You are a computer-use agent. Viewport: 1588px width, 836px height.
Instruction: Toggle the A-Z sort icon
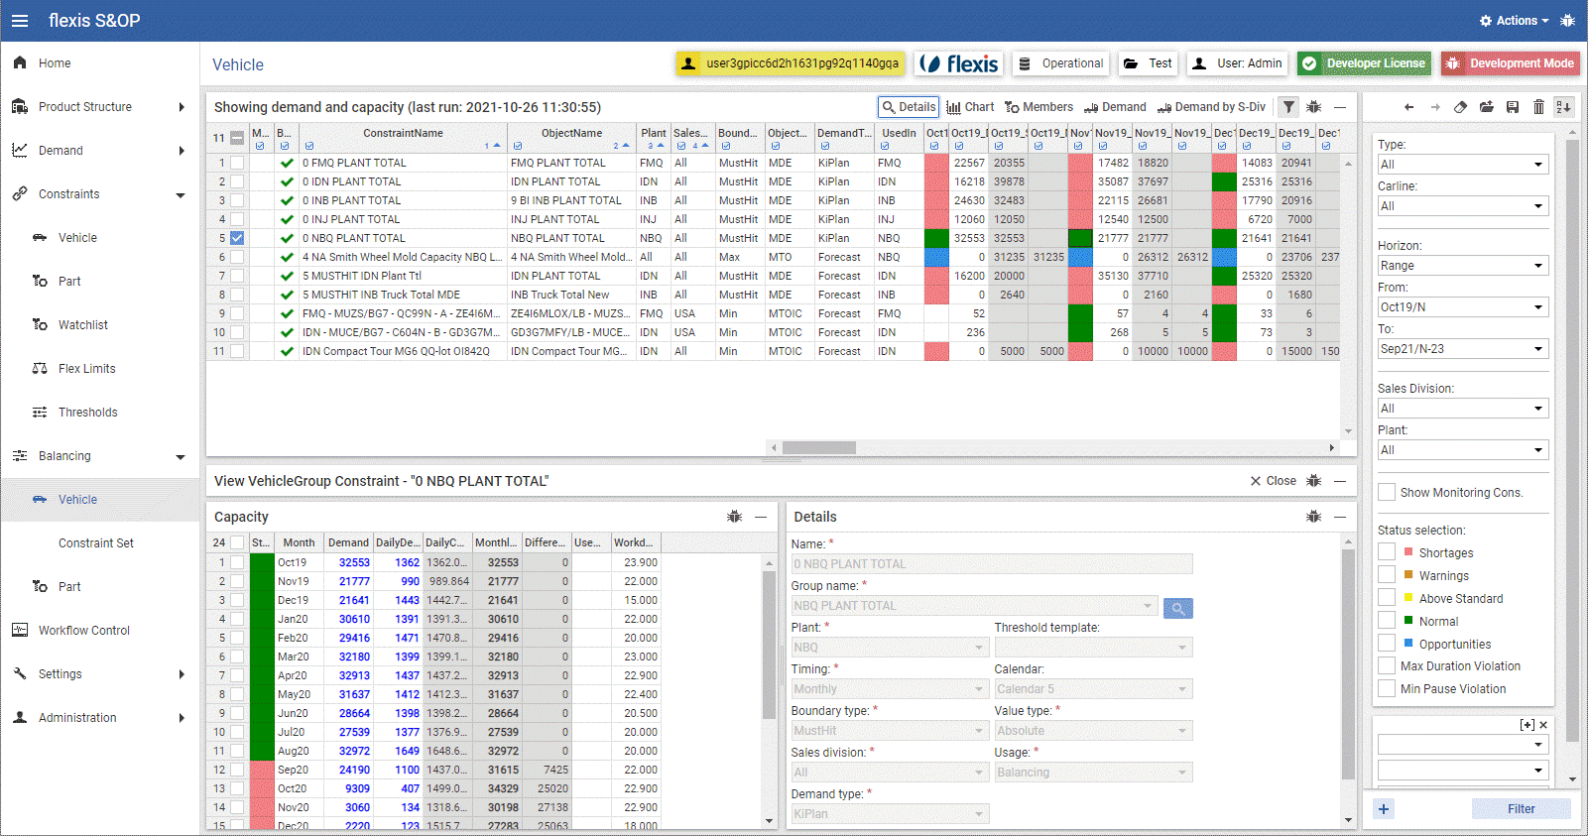[x=1563, y=107]
